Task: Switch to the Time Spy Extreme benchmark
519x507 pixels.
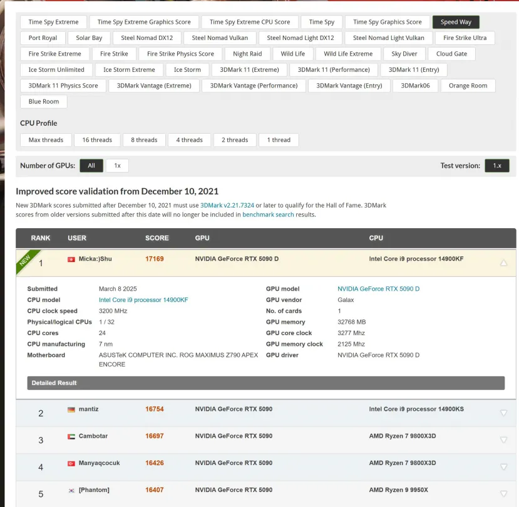Action: 54,22
